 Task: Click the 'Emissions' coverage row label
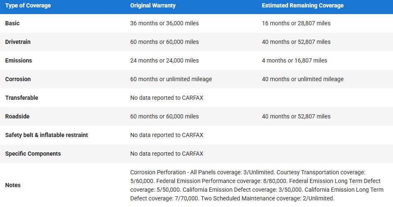(x=19, y=60)
